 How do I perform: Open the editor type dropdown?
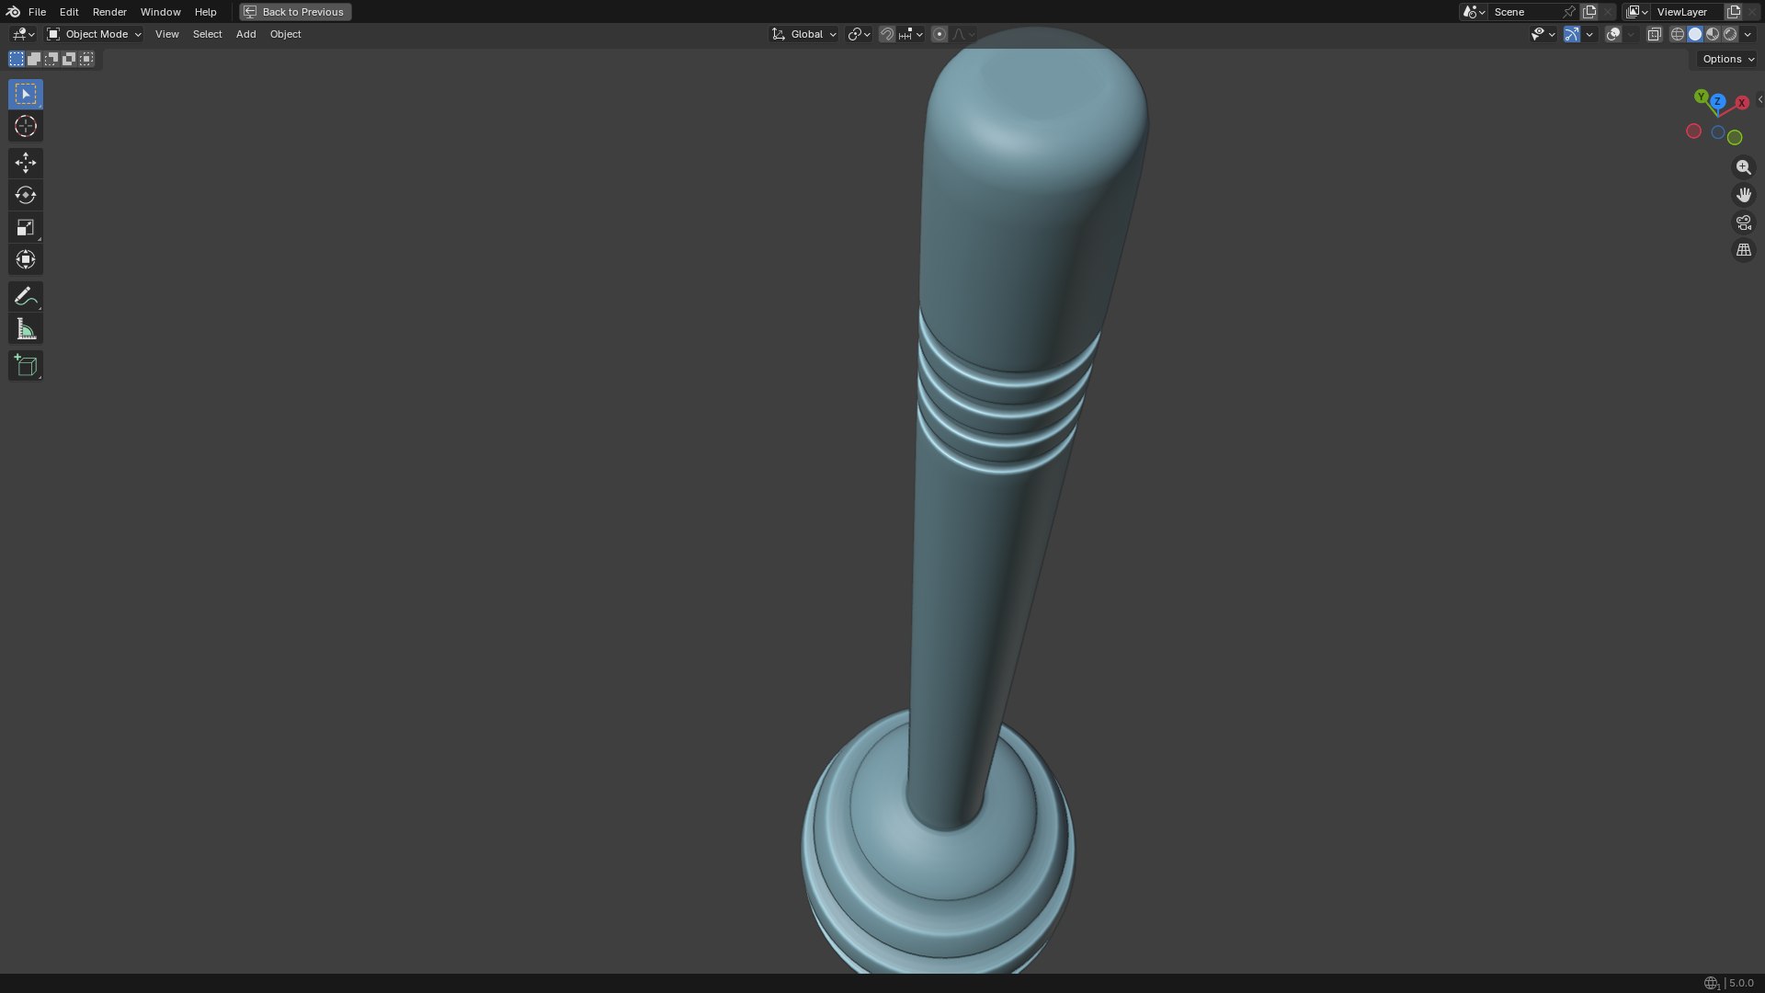click(x=23, y=34)
